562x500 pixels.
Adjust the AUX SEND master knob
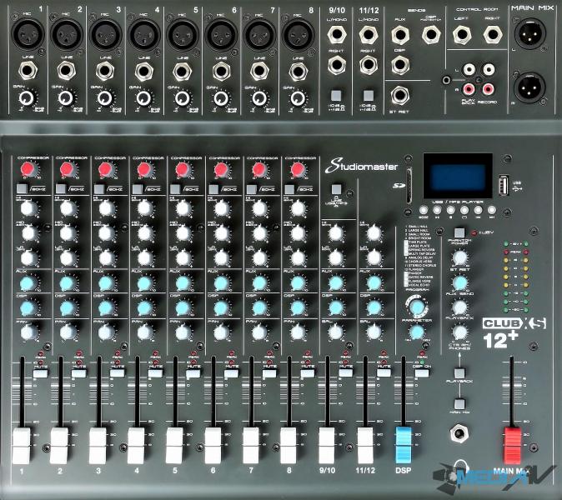(x=459, y=282)
